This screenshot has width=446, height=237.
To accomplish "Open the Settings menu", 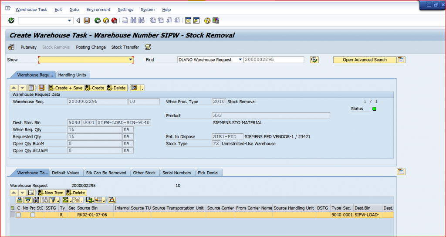I will click(125, 10).
